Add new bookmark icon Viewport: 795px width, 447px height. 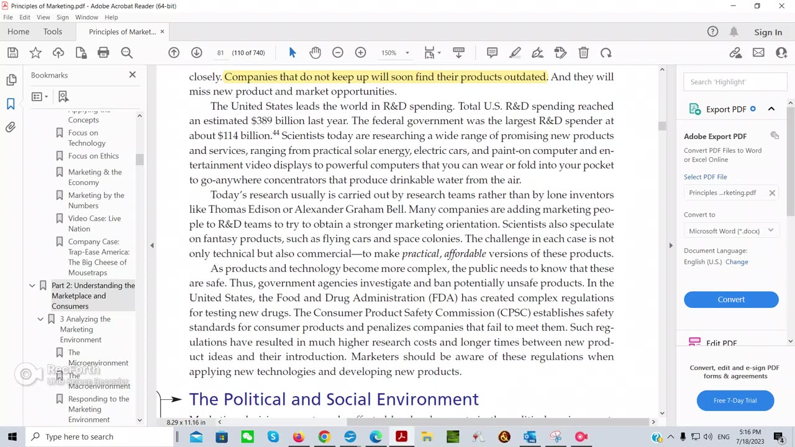[63, 97]
